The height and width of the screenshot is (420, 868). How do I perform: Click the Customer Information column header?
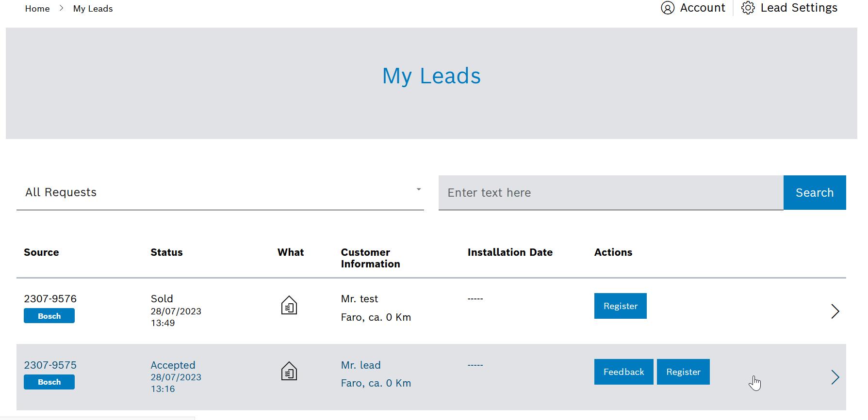370,258
